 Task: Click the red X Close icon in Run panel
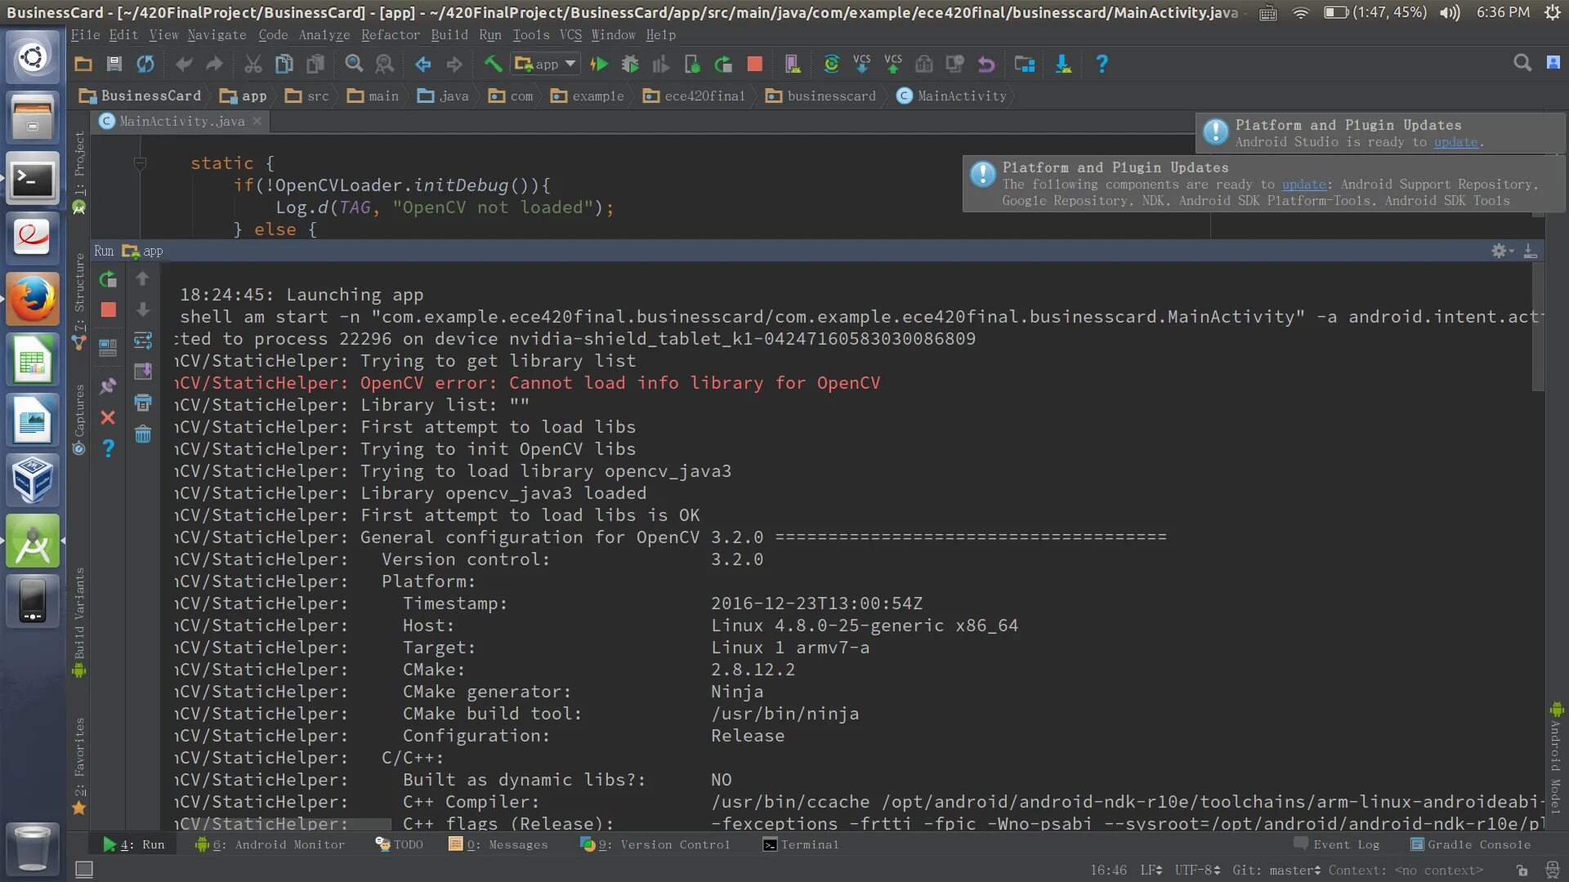coord(108,417)
